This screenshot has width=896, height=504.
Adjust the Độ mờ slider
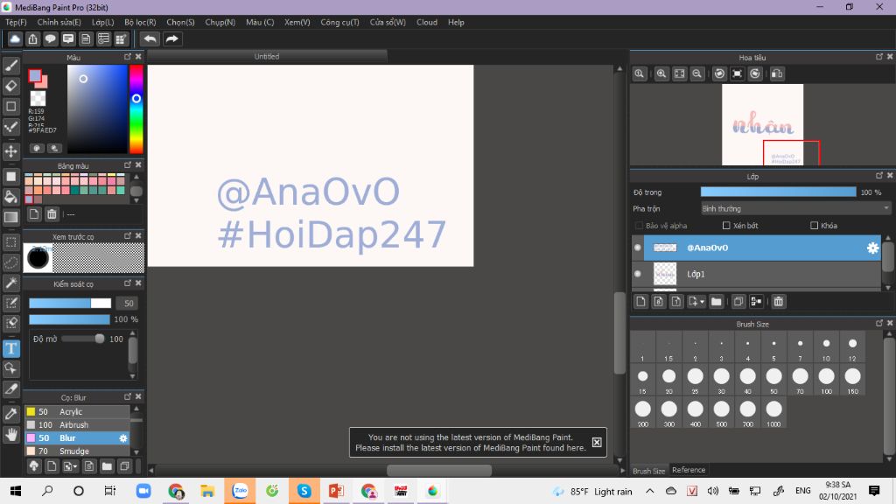point(83,339)
